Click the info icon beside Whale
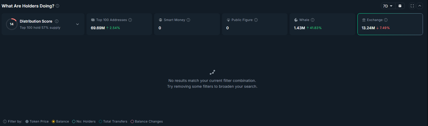 [x=313, y=20]
